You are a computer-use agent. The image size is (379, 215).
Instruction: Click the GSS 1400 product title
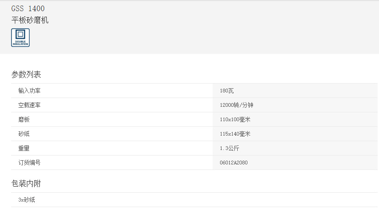pyautogui.click(x=28, y=8)
